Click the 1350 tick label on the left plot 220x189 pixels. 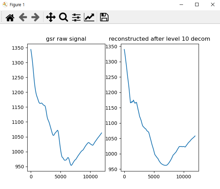[x=18, y=48]
